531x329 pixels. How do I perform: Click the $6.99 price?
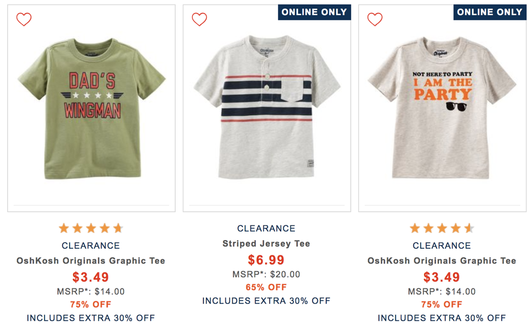267,260
